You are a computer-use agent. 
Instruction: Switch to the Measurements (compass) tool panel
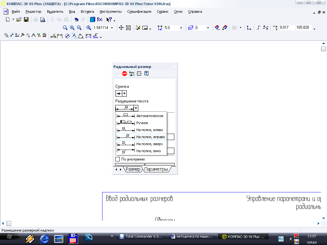tap(33, 35)
